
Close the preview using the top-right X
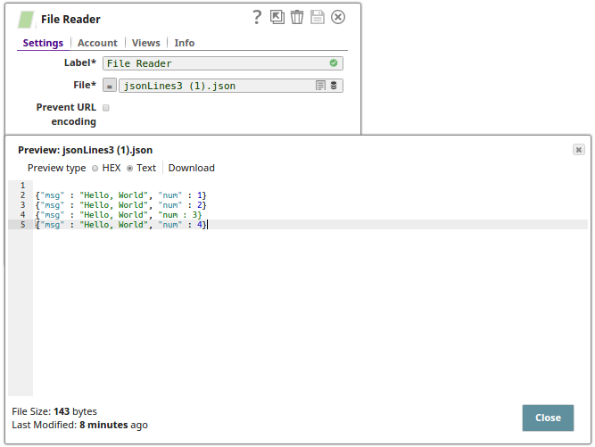578,150
